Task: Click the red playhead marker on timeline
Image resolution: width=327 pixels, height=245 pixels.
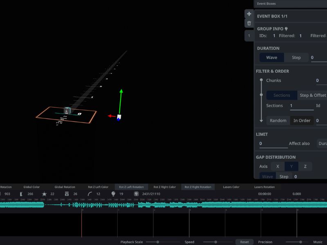Action: (x=81, y=223)
